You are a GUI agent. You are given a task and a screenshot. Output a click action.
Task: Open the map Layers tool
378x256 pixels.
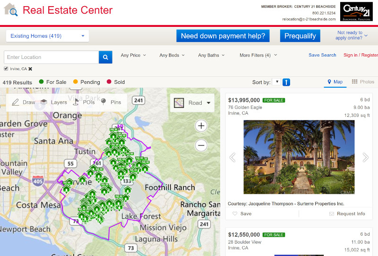[53, 102]
